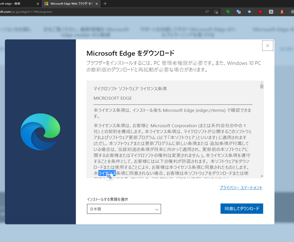
Task: Click the 同意してダウンロード button
Action: tap(242, 209)
